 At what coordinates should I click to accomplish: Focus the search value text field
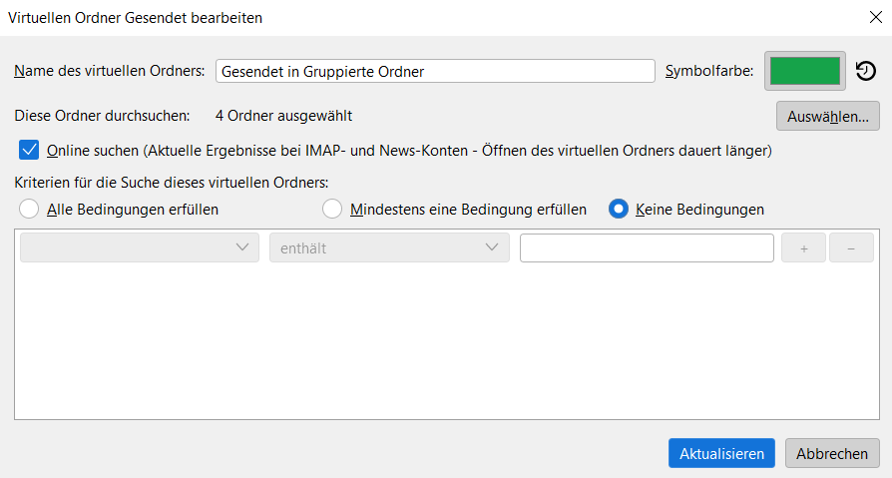(647, 248)
